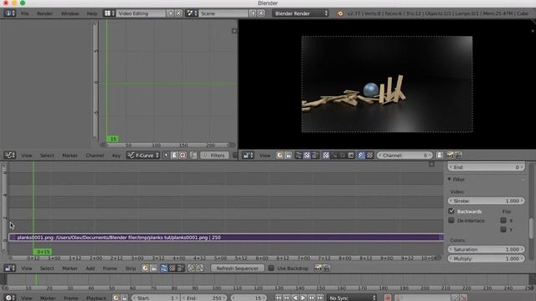Enable Flip Y checkbox
536x301 pixels.
503,230
